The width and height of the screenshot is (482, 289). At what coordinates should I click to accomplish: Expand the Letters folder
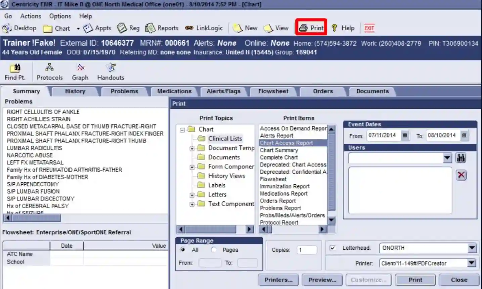point(191,195)
